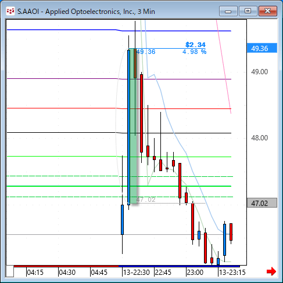Click the 04:45 time axis marker

pyautogui.click(x=99, y=273)
